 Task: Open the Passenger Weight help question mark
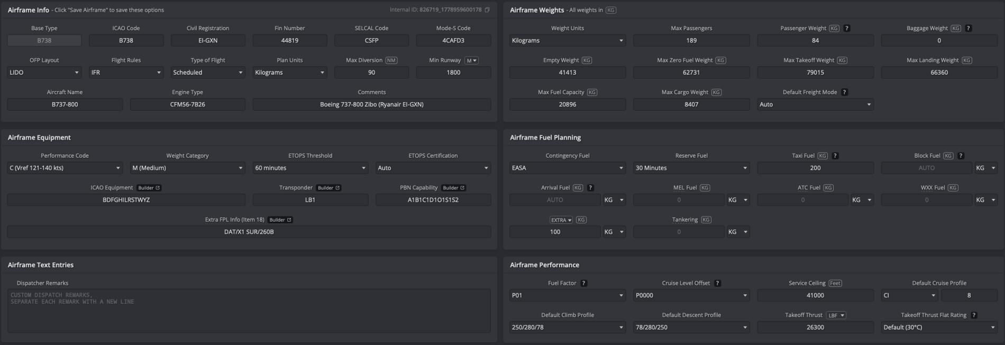(847, 28)
